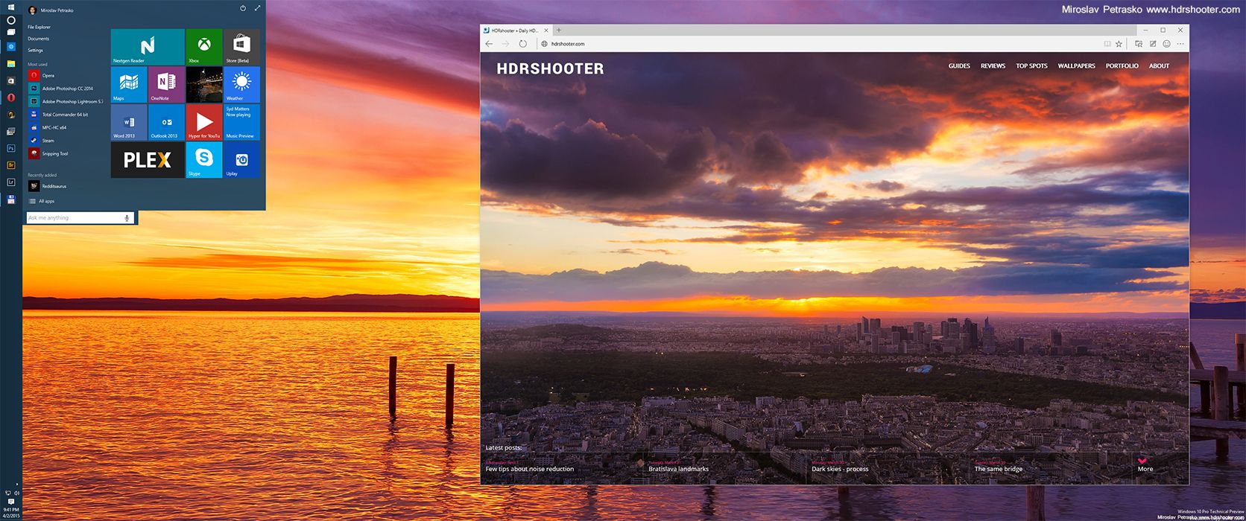This screenshot has height=521, width=1246.
Task: Add page to favorites with star icon
Action: click(1119, 44)
